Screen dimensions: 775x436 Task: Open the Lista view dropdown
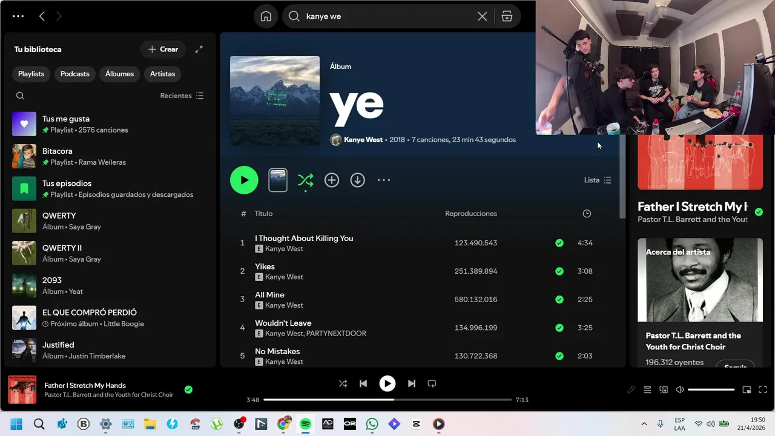(x=598, y=180)
